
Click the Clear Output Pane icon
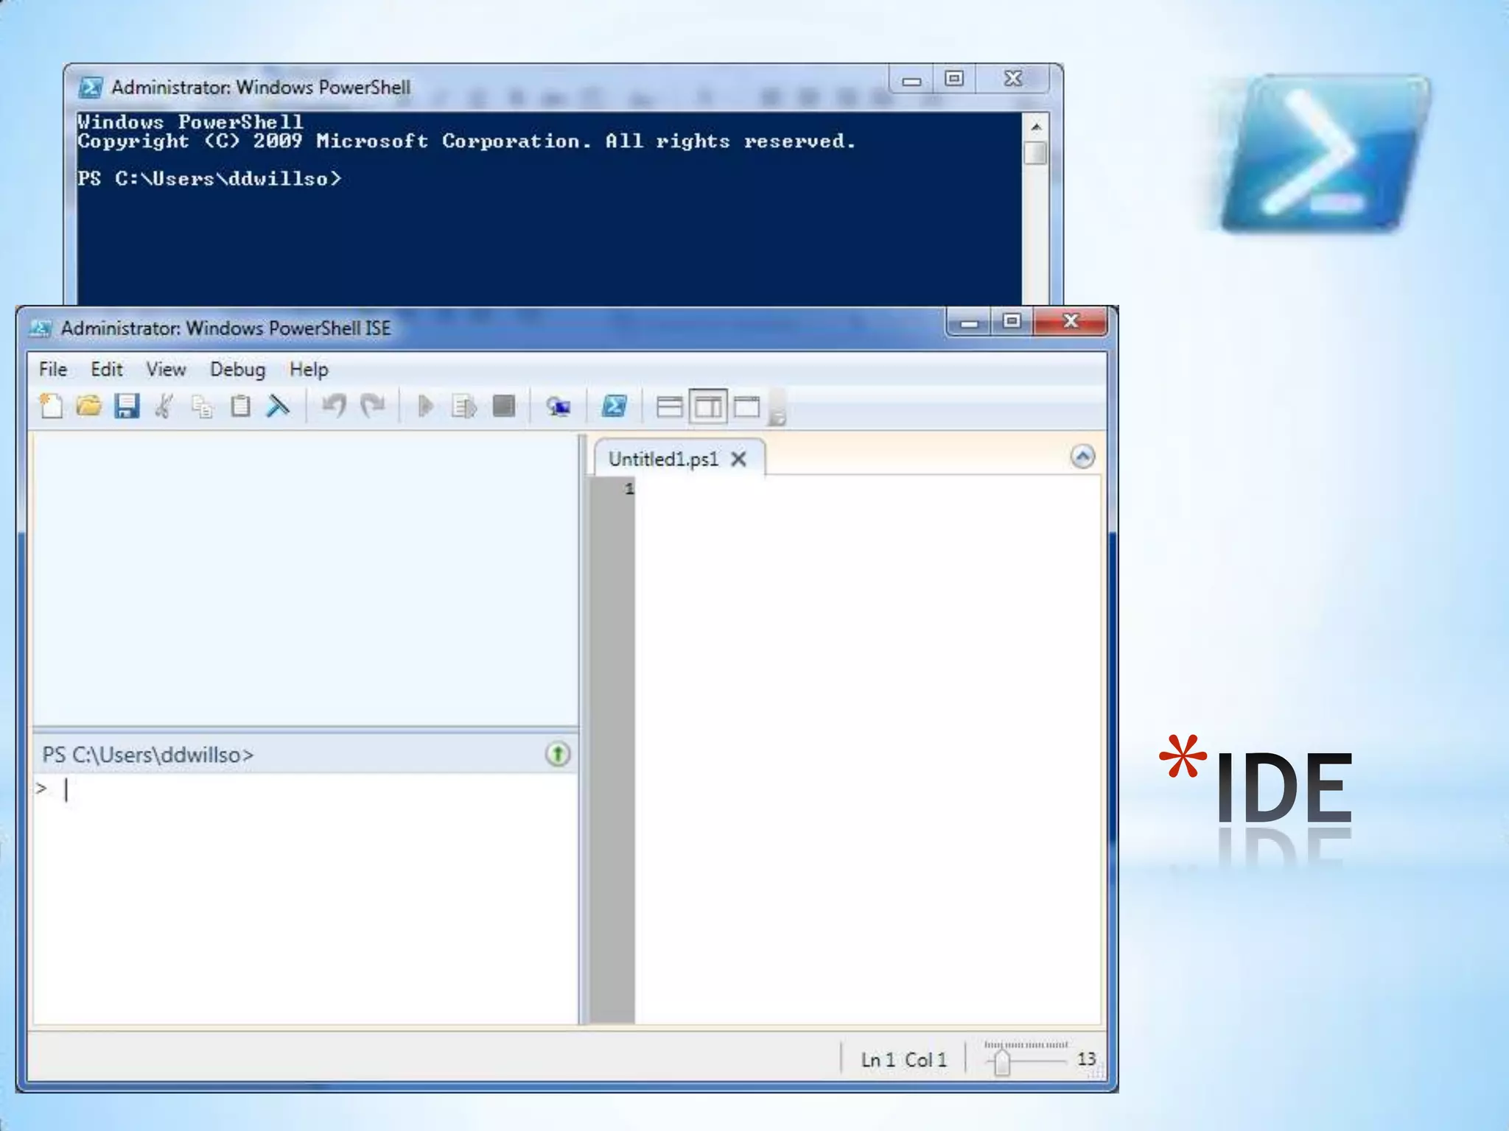278,406
